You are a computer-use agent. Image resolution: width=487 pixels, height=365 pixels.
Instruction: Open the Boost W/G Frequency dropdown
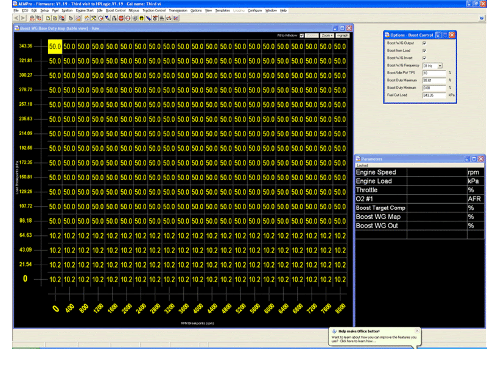(x=440, y=66)
